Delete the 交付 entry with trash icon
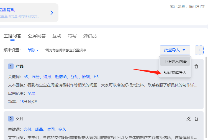The height and width of the screenshot is (140, 208). click(x=196, y=119)
